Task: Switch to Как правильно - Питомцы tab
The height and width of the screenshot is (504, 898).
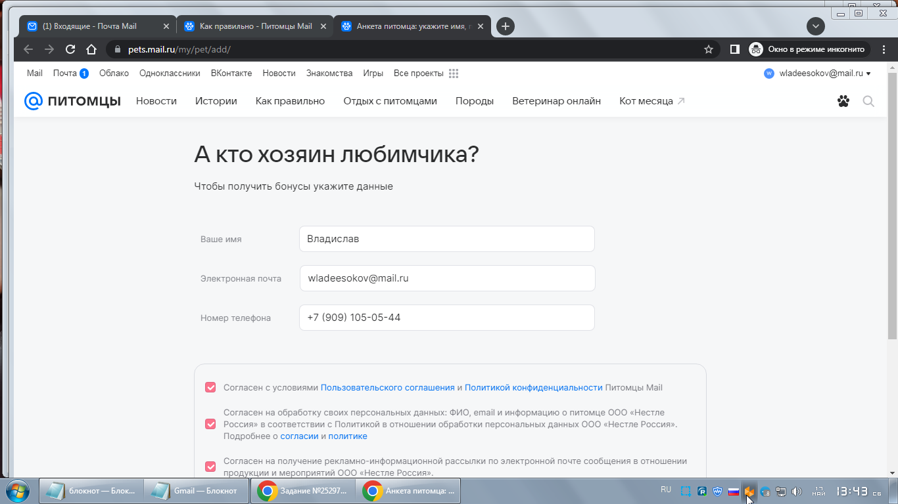Action: click(x=255, y=26)
